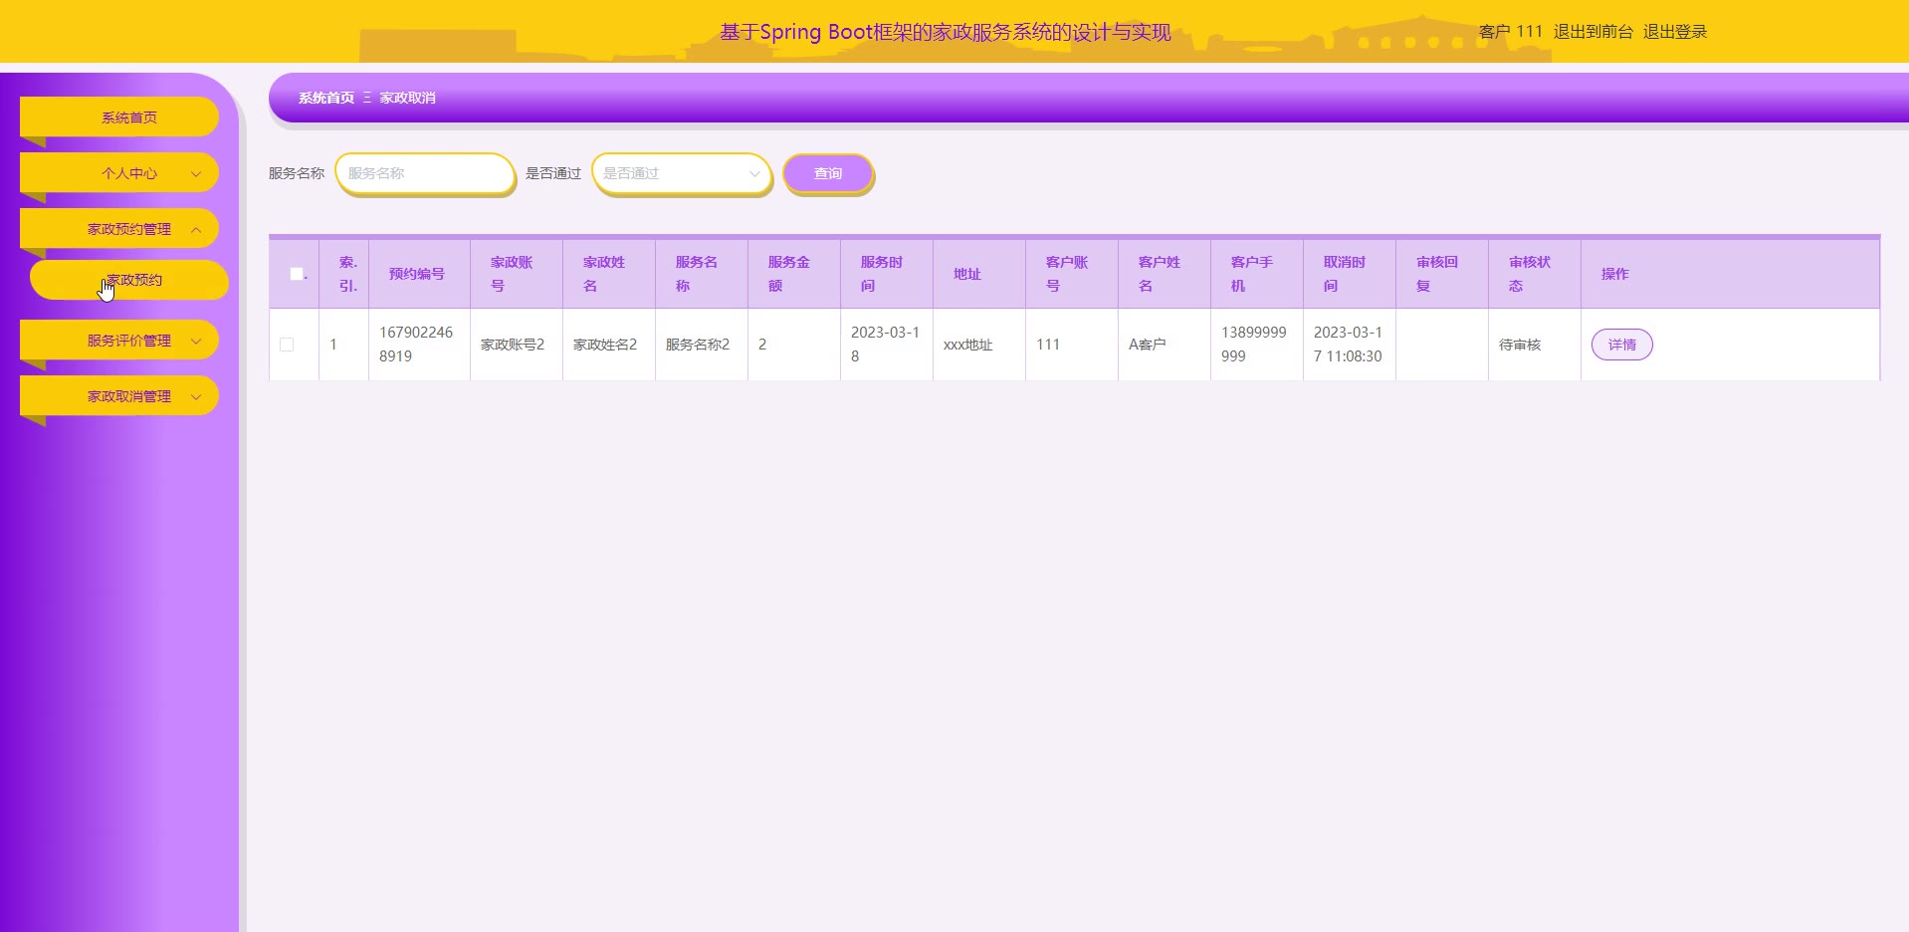Click the 2023-03-18 service time cell
Viewport: 1909px width, 932px height.
point(885,345)
